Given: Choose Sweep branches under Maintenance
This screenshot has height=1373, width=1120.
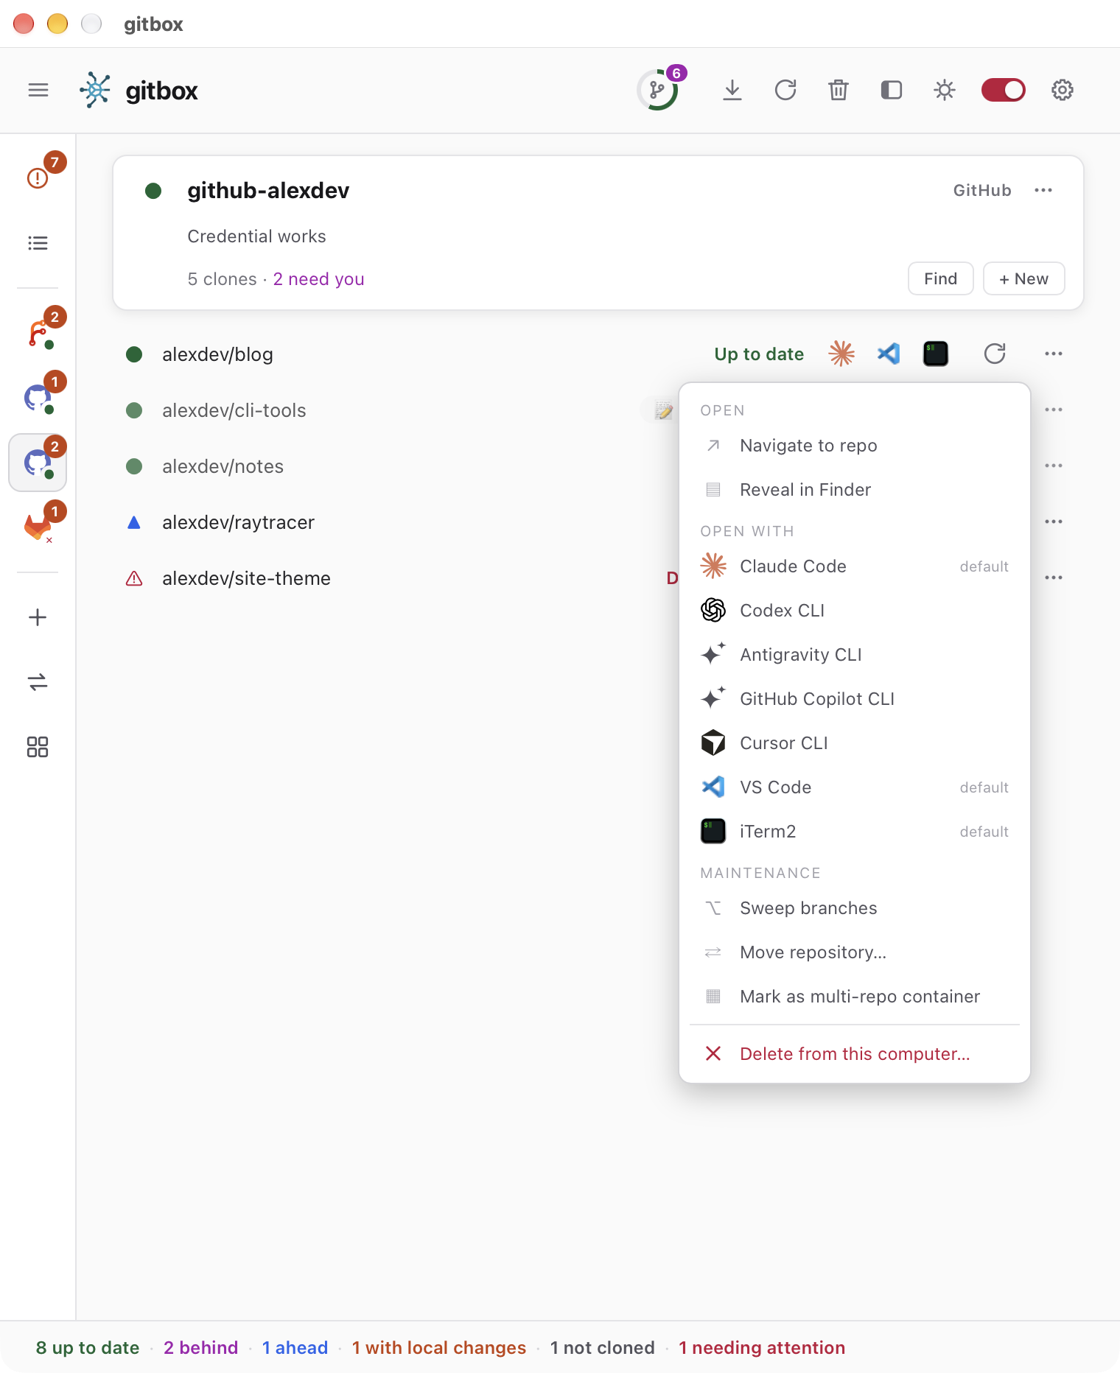Looking at the screenshot, I should coord(855,908).
